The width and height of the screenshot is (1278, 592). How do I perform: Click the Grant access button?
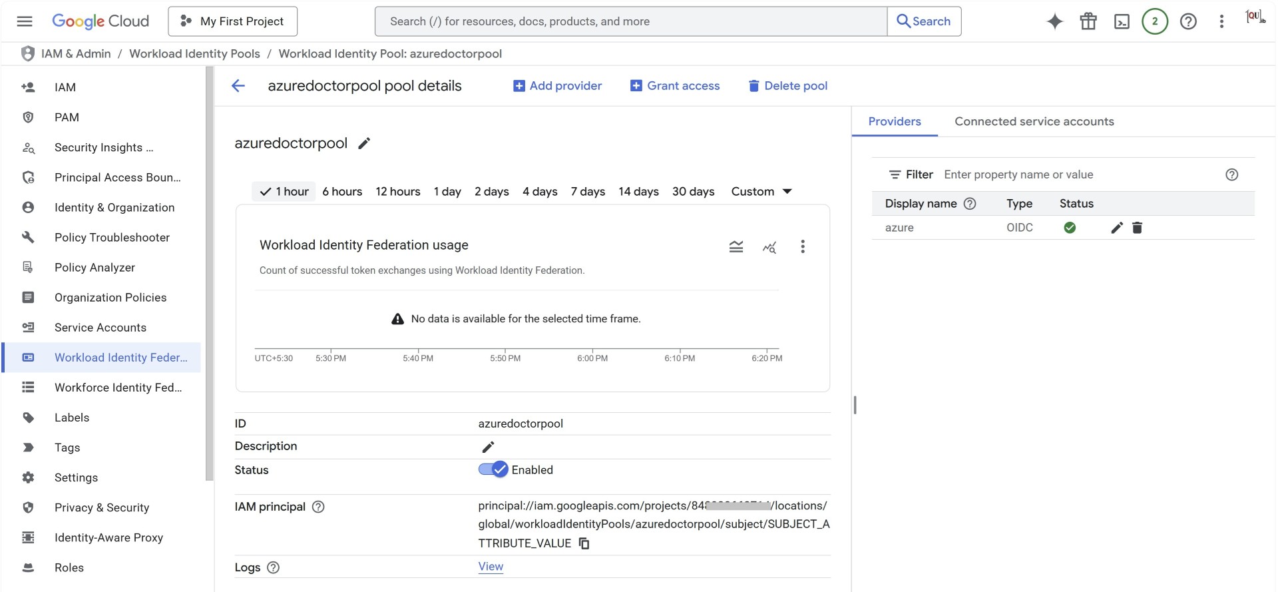pos(675,86)
